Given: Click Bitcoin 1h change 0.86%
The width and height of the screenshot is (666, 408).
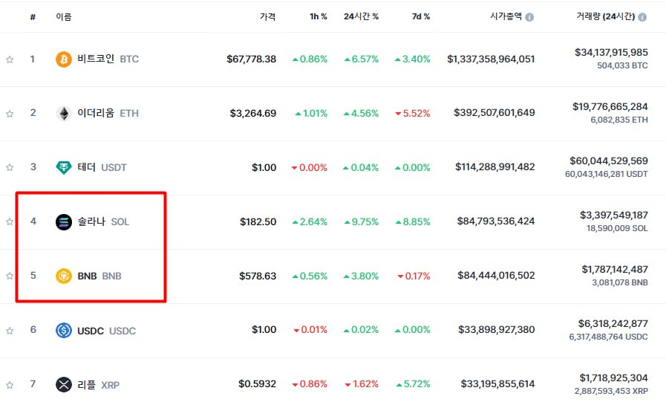Looking at the screenshot, I should [x=310, y=59].
